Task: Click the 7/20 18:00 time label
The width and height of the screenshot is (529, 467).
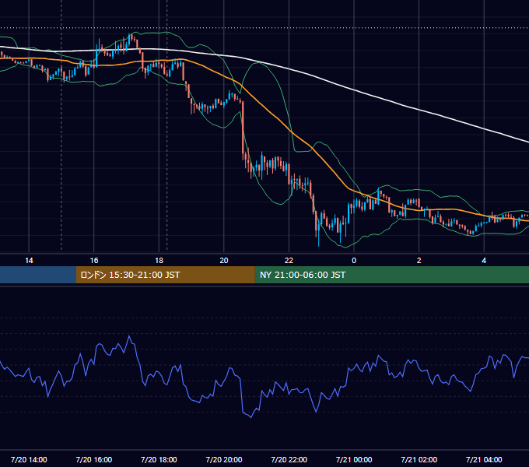Action: pos(159,459)
